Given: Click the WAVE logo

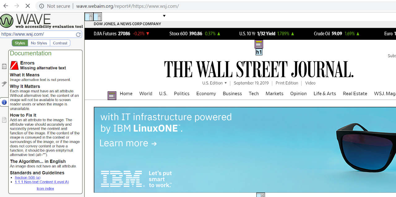Looking at the screenshot, I should pyautogui.click(x=41, y=21).
